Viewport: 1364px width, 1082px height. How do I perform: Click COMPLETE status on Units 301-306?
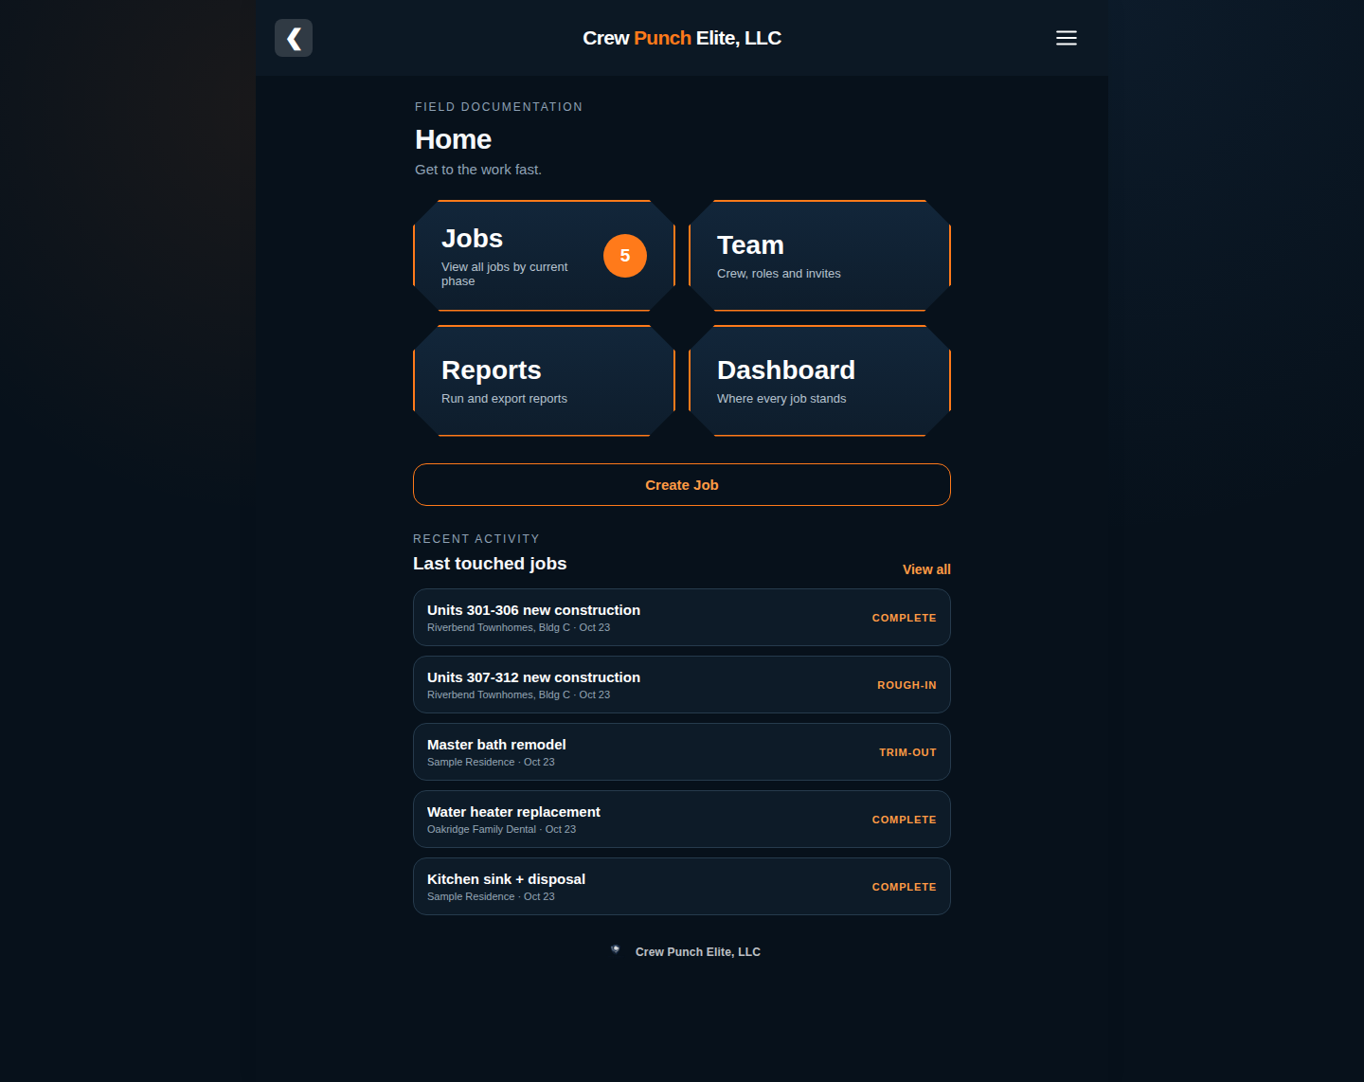pyautogui.click(x=904, y=618)
